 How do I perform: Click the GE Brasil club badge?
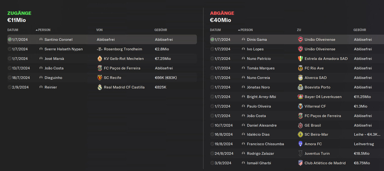coord(300,125)
